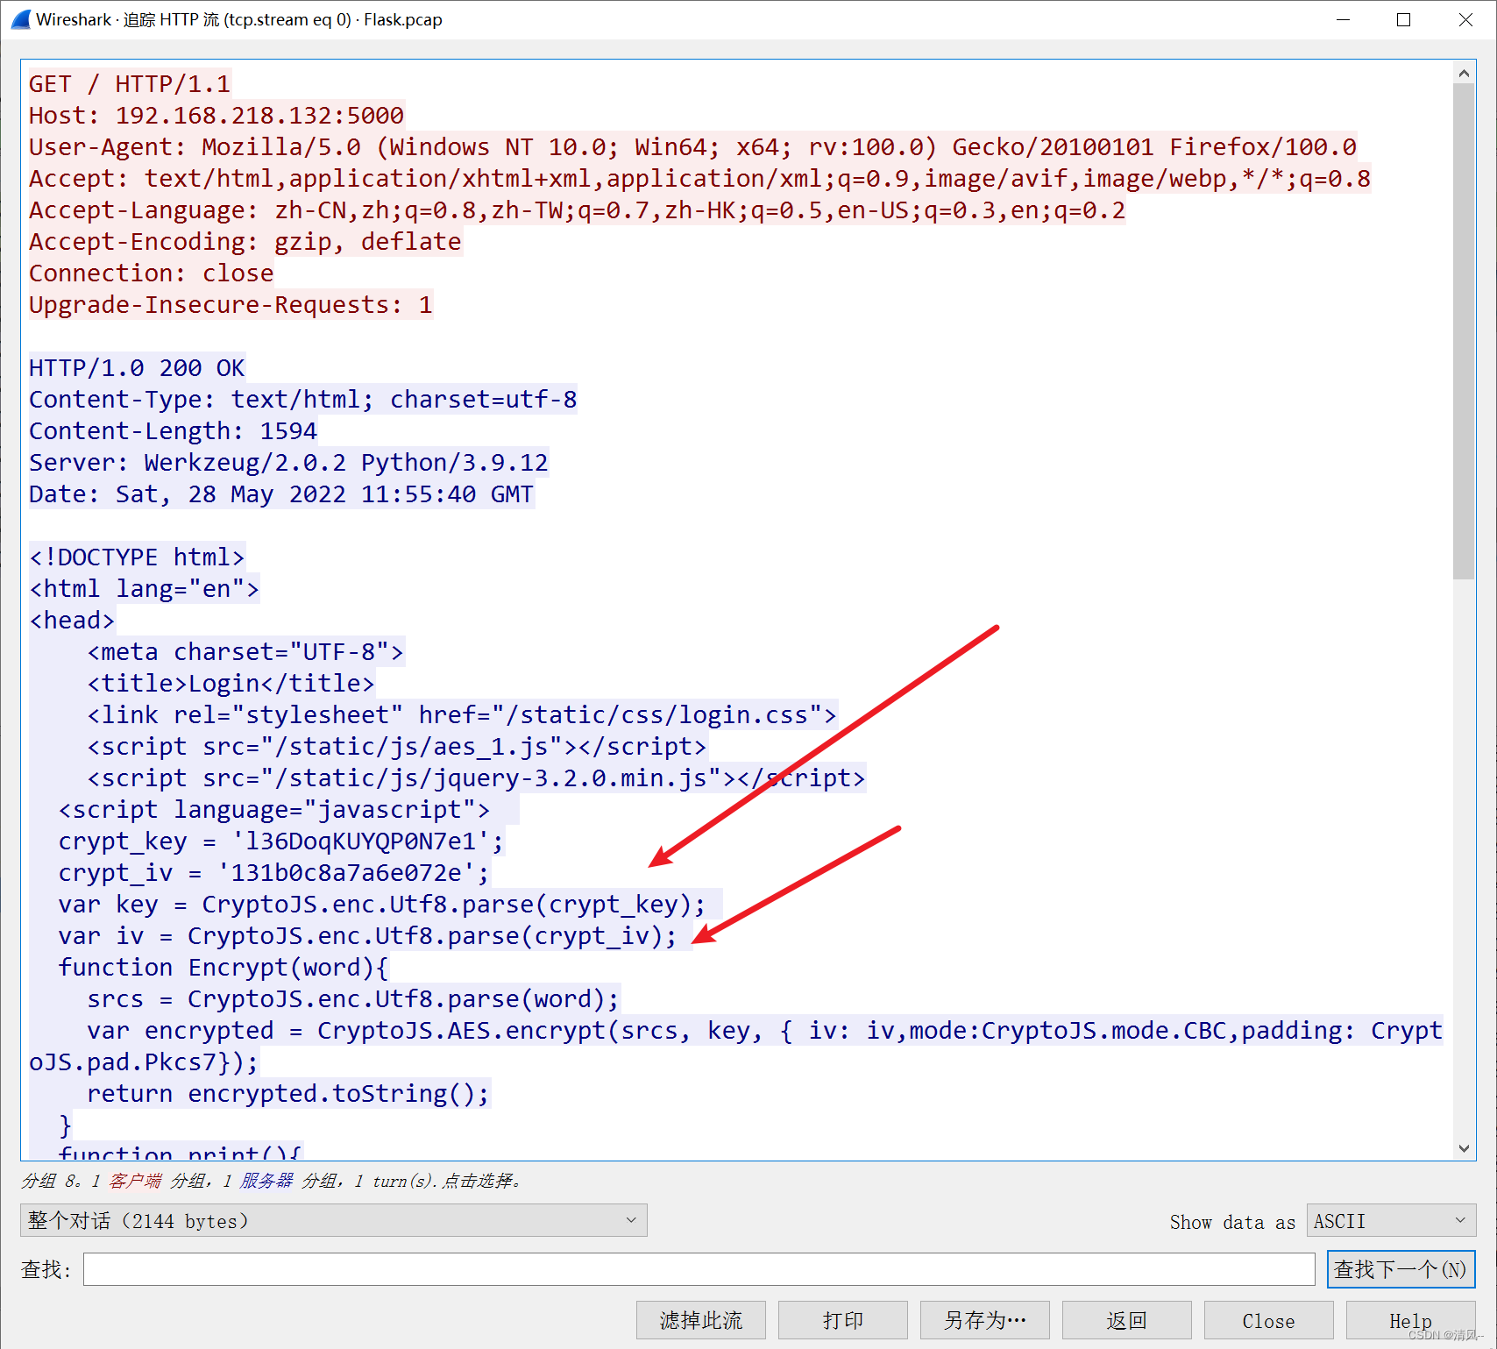Click the crypt_key = 'l36DoqKUYQP0N7e1' line
1497x1349 pixels.
pos(280,841)
